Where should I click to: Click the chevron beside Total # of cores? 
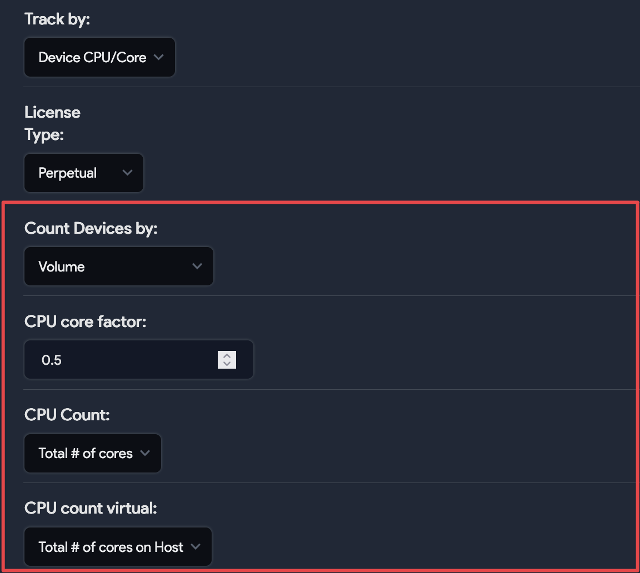[146, 453]
